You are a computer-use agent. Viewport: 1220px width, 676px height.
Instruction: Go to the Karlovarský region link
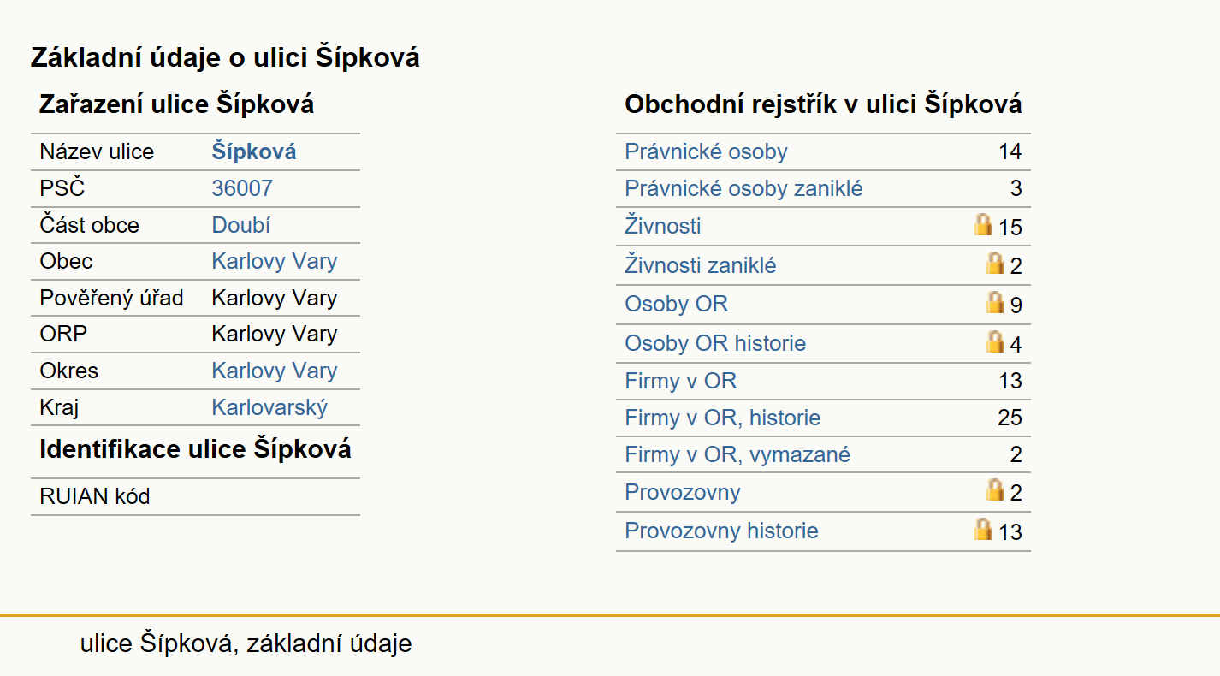[269, 407]
